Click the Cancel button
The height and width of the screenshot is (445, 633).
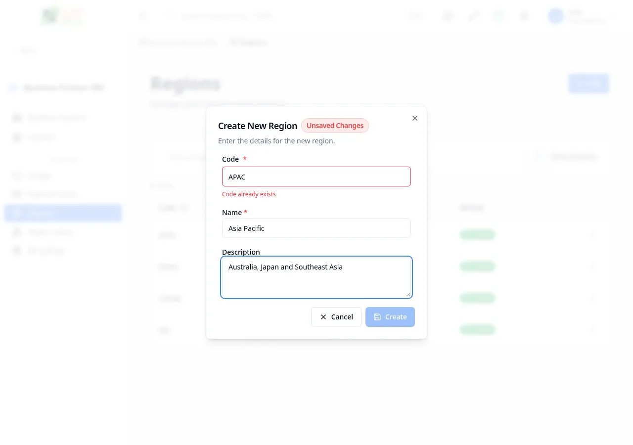coord(336,317)
